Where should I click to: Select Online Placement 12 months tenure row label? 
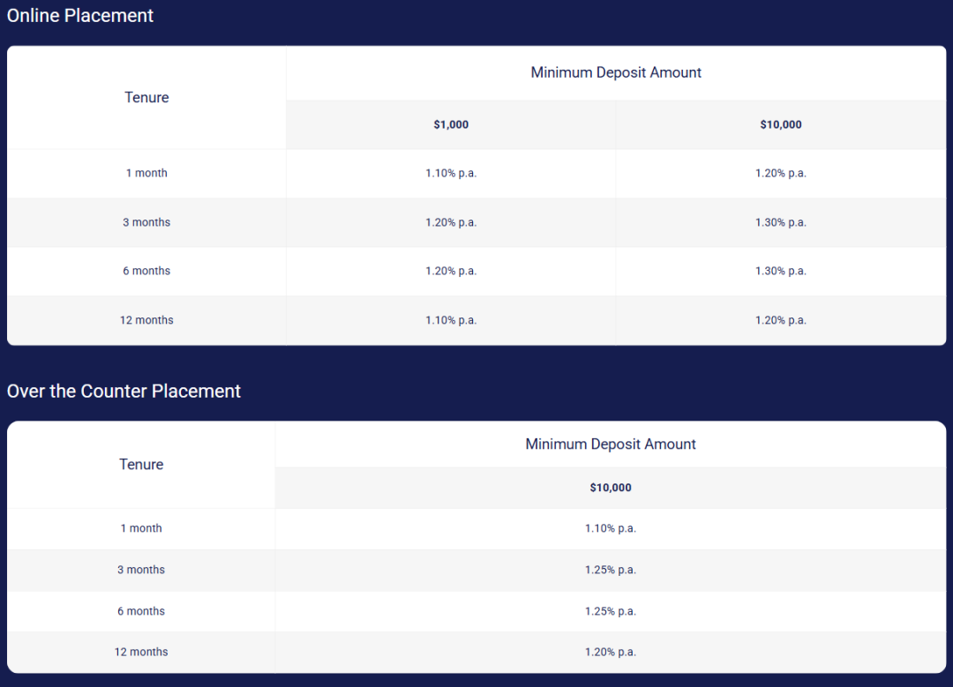(x=146, y=320)
